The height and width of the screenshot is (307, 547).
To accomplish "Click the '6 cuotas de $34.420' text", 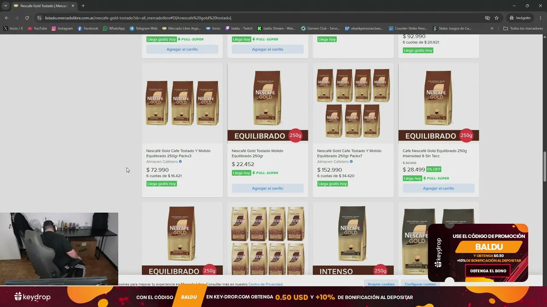I will (x=335, y=176).
